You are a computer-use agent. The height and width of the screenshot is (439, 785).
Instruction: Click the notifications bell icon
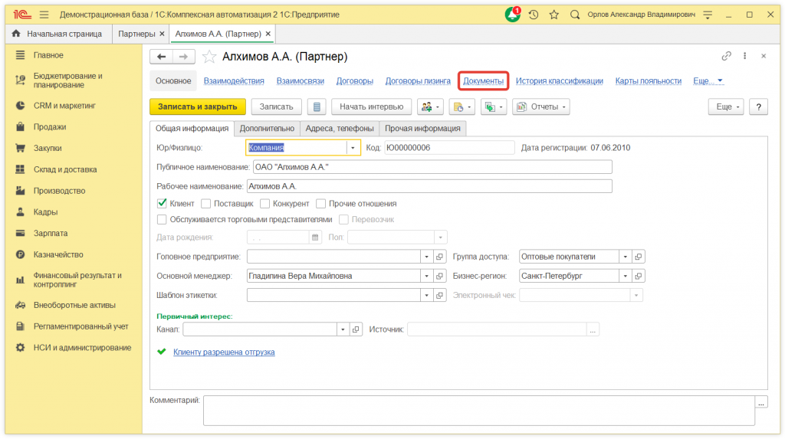point(512,15)
